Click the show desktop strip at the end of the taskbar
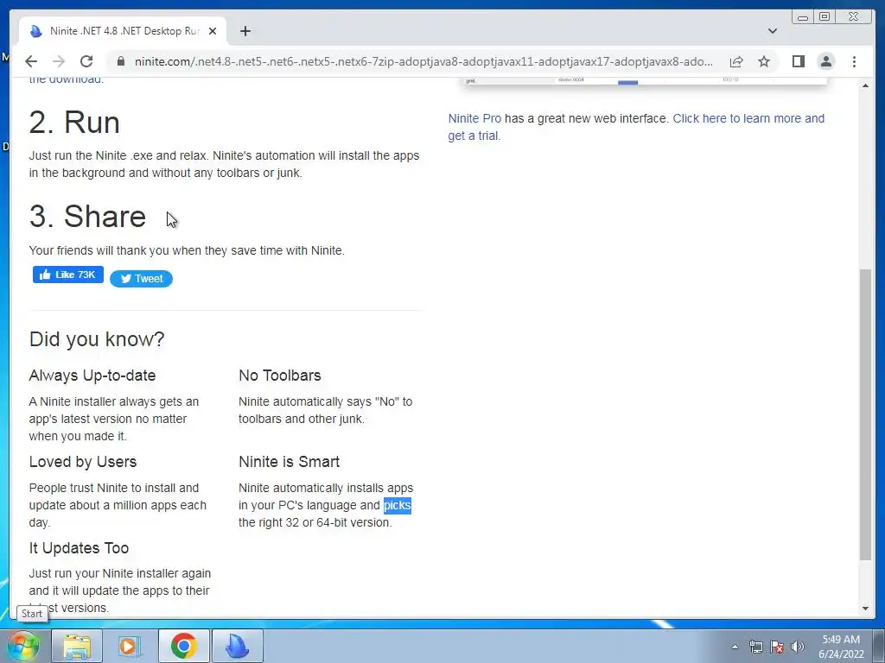 tap(879, 646)
